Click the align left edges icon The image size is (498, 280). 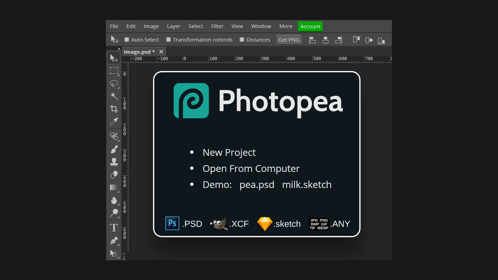(x=312, y=40)
